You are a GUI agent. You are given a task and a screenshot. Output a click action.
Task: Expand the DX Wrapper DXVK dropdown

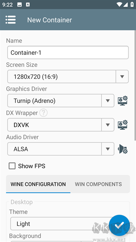(61, 125)
